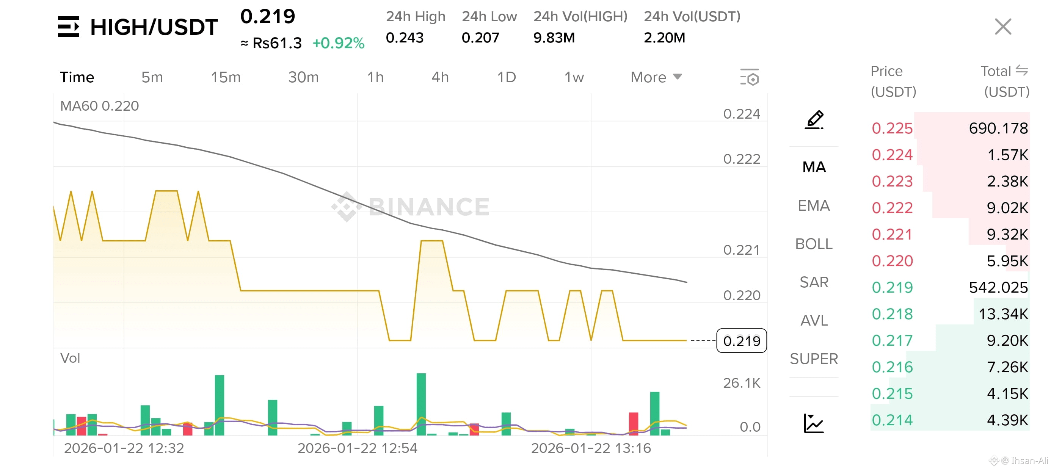Open the depth chart view icon
Screen dimensions: 1051x470
click(814, 423)
